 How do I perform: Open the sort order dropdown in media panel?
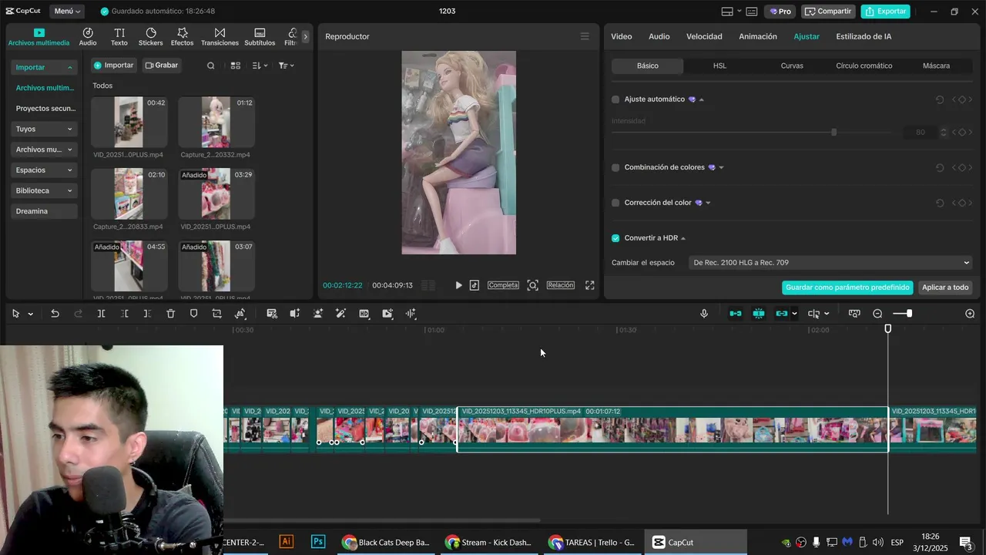260,66
